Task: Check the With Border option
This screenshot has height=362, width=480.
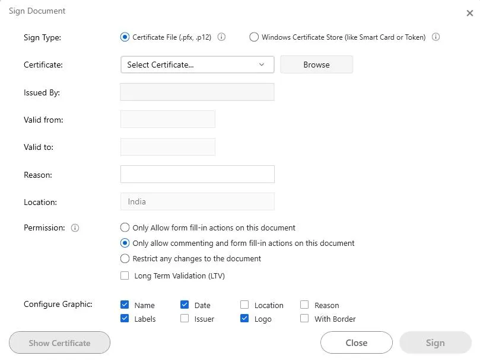Action: pyautogui.click(x=304, y=319)
